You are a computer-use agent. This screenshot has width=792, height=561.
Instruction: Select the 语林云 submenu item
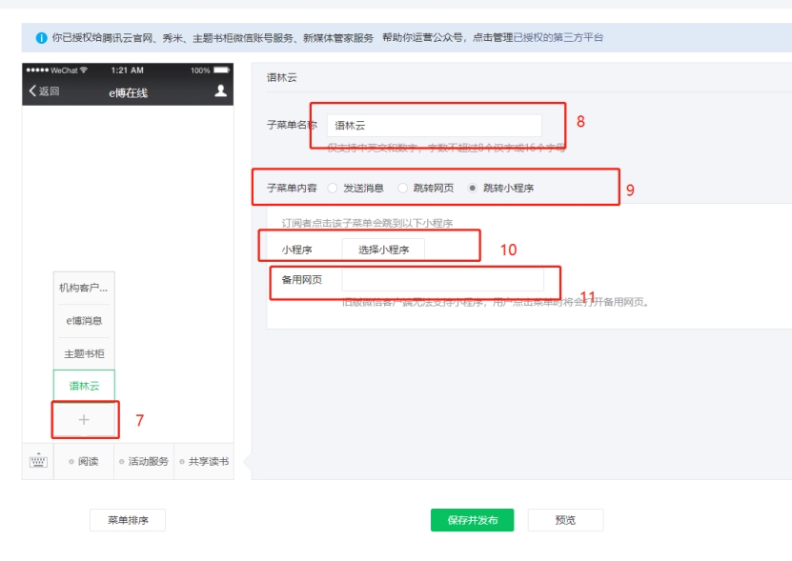tap(84, 386)
